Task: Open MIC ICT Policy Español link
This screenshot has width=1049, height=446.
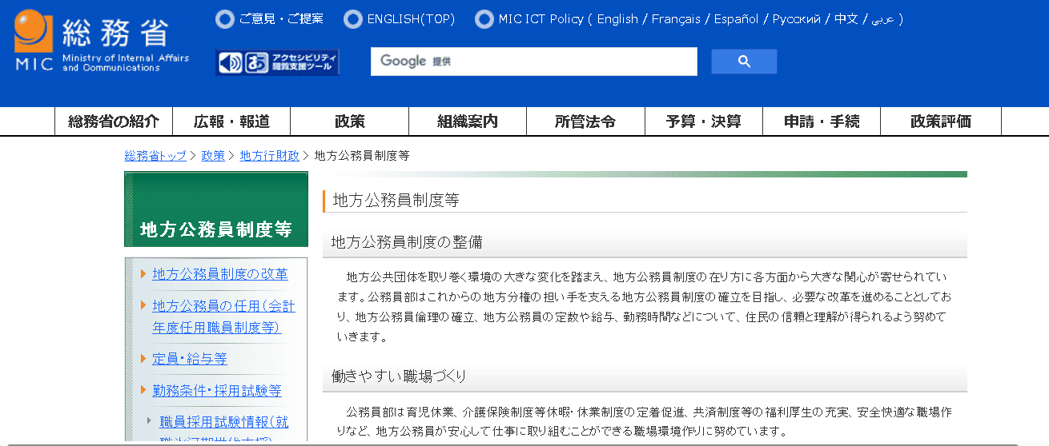Action: [737, 19]
